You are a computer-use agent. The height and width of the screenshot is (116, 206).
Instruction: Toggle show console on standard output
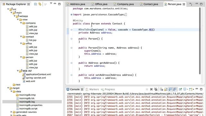(170, 89)
